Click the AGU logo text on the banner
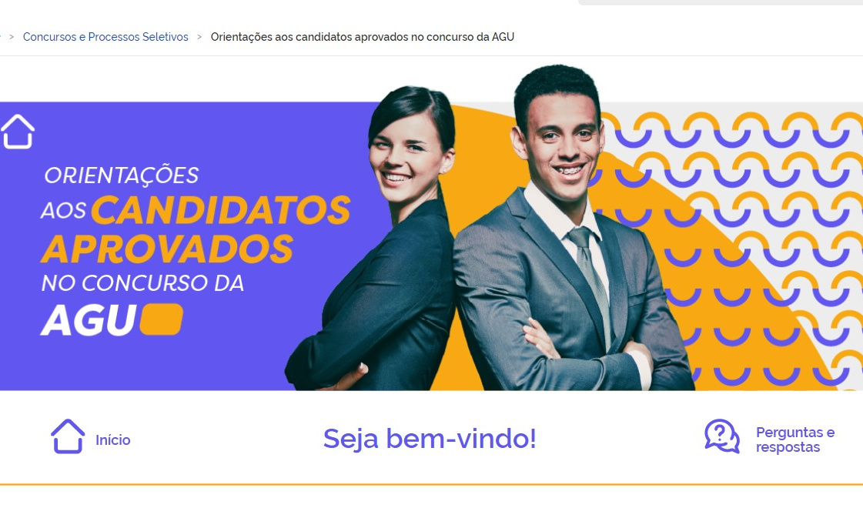Viewport: 863px width, 518px height. tap(89, 320)
